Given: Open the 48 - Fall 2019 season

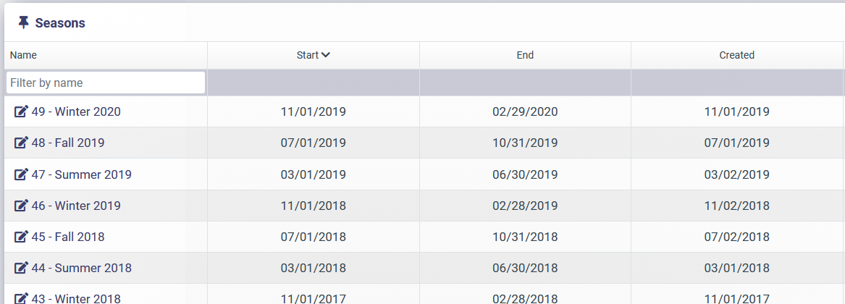Looking at the screenshot, I should (68, 143).
